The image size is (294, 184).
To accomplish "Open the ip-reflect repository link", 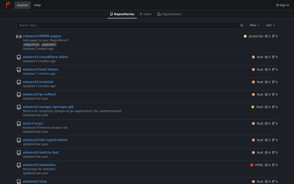I will [48, 94].
